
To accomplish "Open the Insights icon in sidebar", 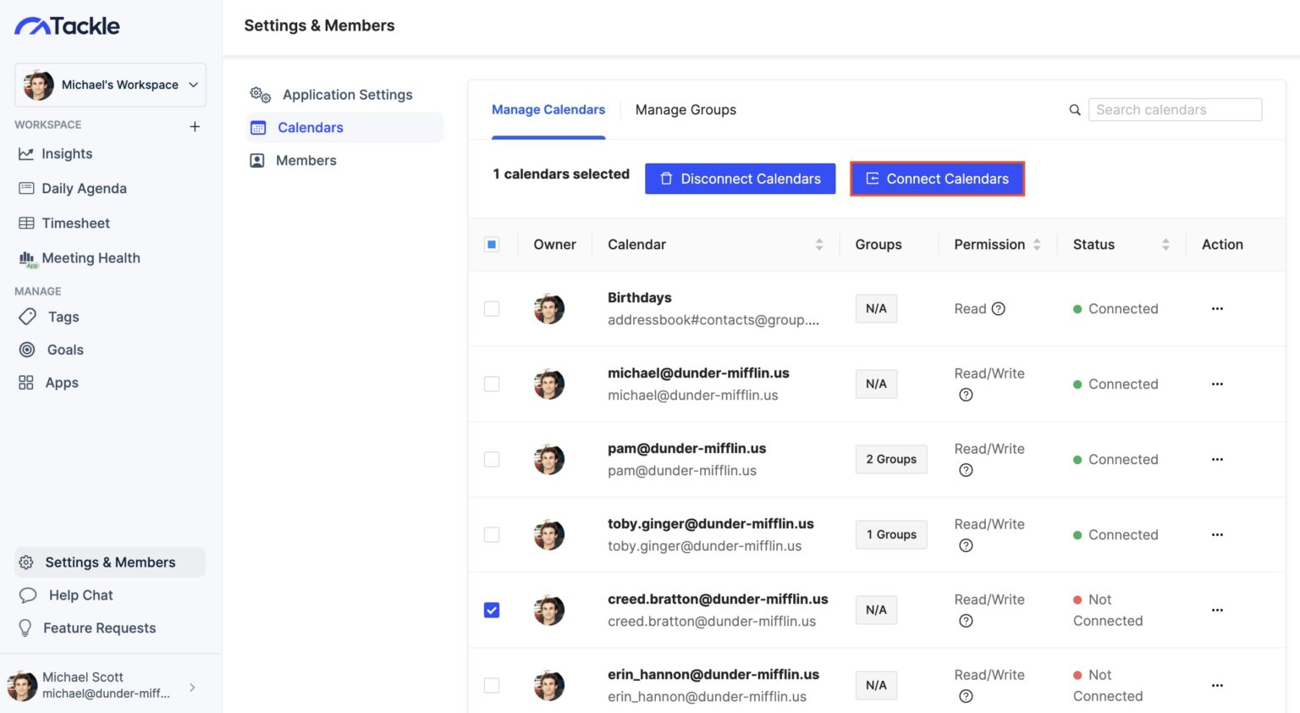I will click(26, 153).
